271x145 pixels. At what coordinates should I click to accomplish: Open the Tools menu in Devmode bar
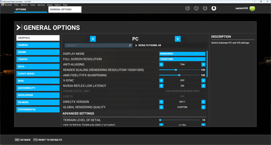(33, 5)
